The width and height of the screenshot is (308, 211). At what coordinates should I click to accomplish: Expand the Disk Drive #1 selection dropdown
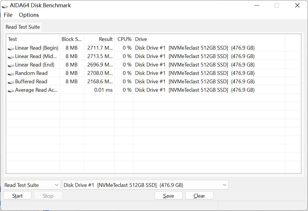(145, 185)
